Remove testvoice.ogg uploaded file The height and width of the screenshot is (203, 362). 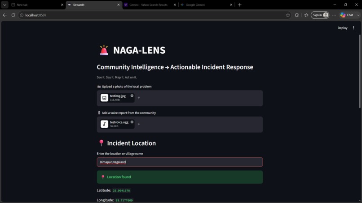[x=132, y=122]
